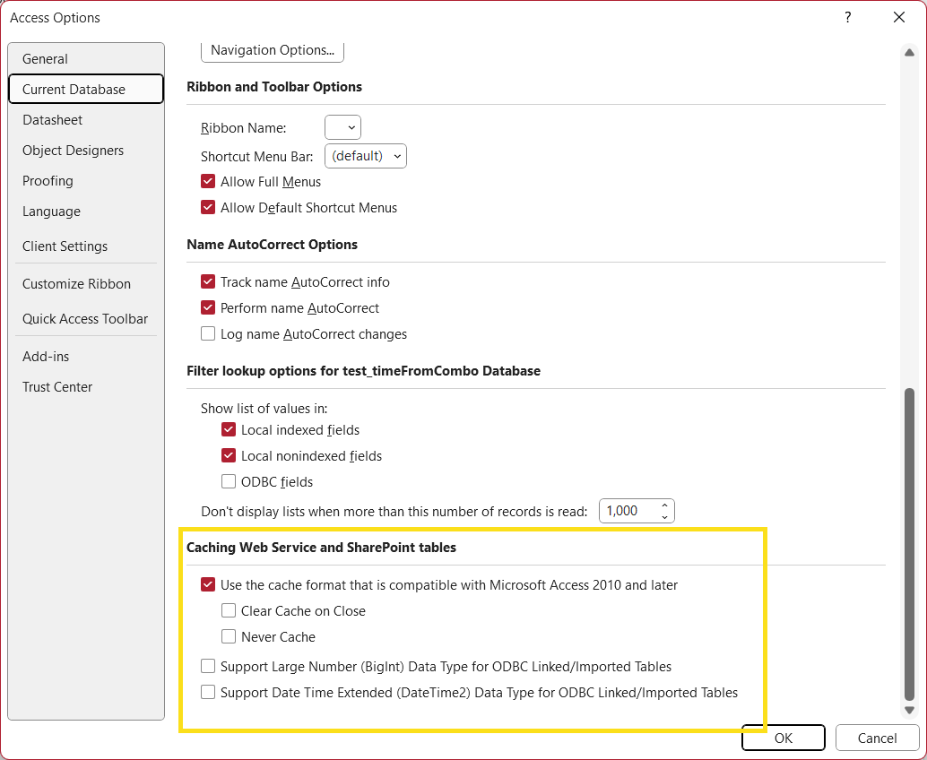Enable Support Large Number (BigInt) data type

click(208, 667)
